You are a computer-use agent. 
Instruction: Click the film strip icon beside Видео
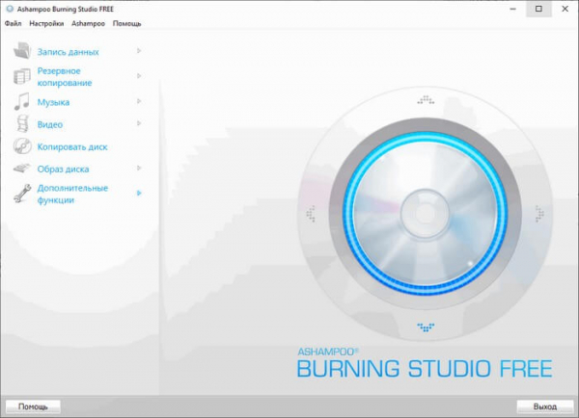[22, 123]
